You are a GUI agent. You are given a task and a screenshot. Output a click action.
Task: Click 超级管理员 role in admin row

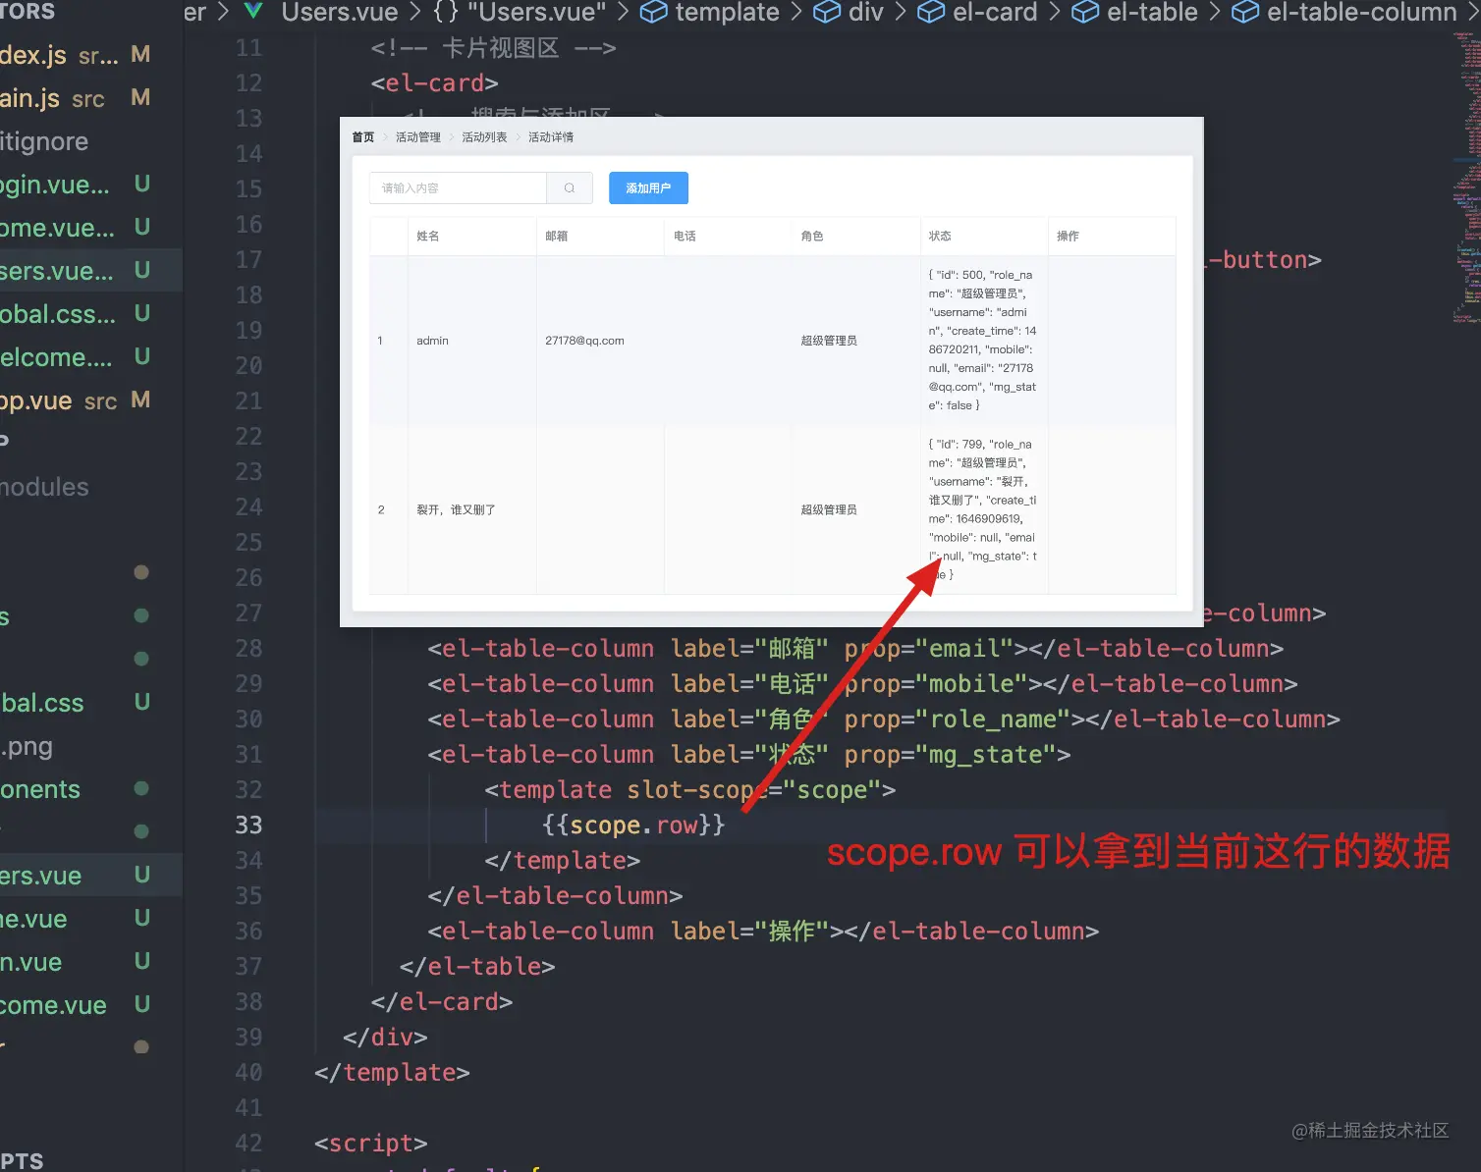[829, 341]
